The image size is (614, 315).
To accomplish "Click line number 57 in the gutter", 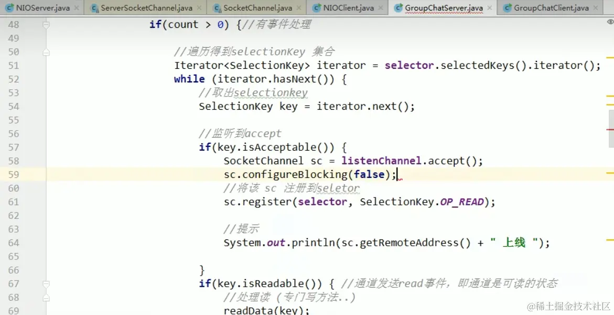I will pyautogui.click(x=13, y=148).
